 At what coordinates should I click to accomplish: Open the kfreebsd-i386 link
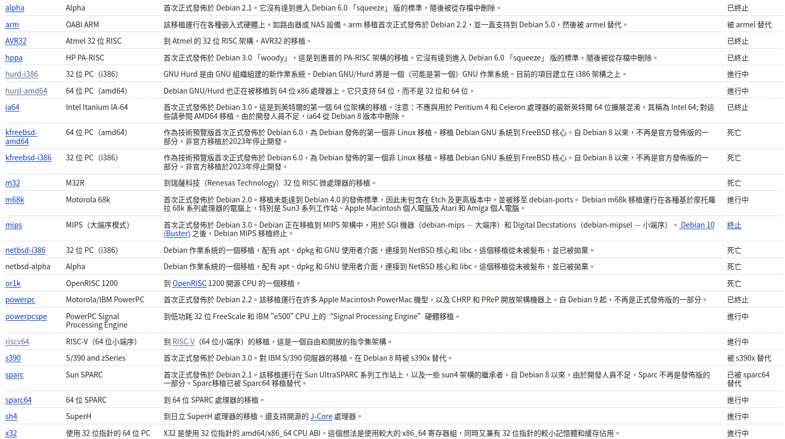point(28,158)
